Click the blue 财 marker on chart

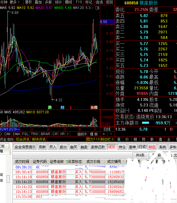click(x=62, y=107)
